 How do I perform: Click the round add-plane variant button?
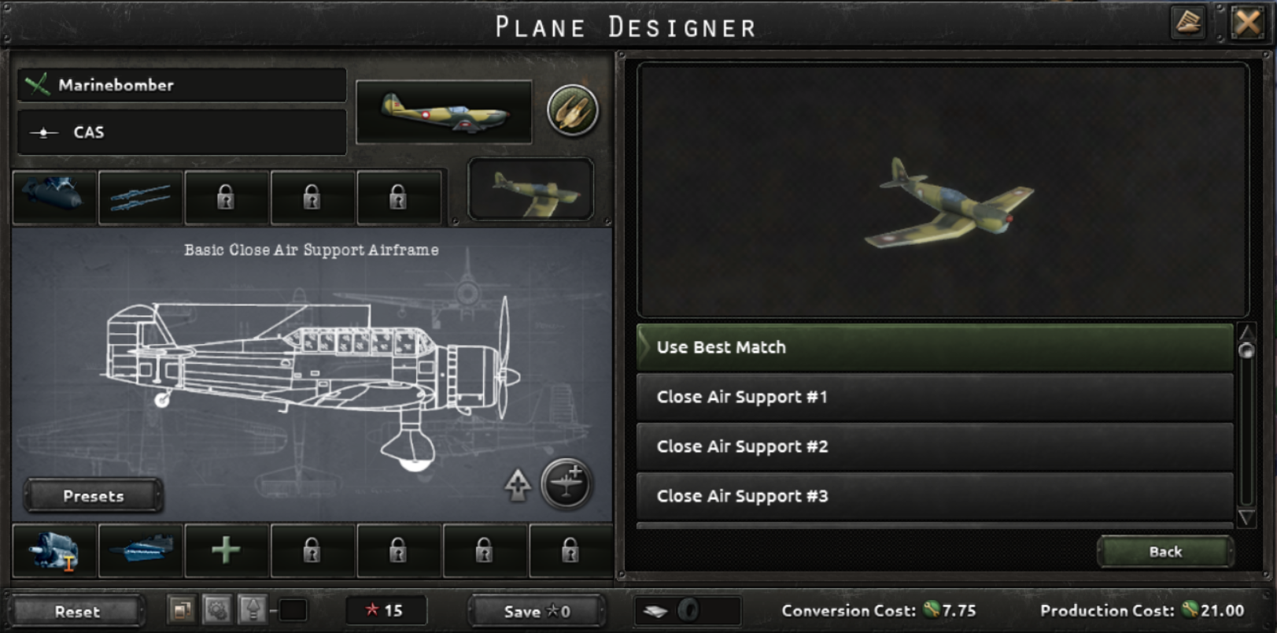coord(566,483)
